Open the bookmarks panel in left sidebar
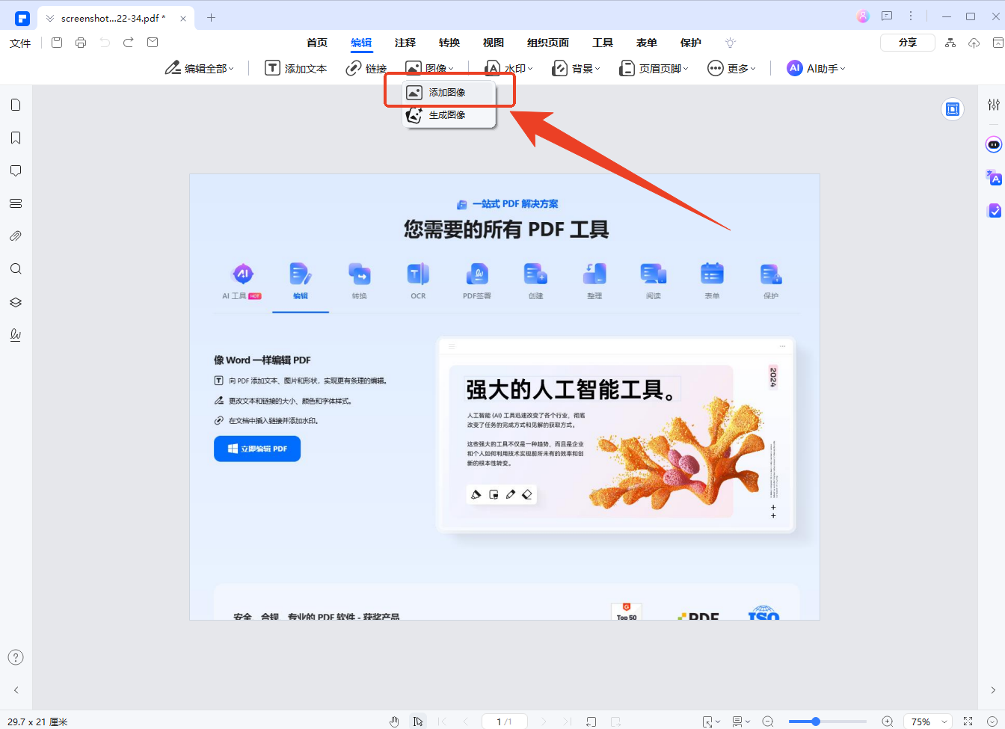The height and width of the screenshot is (729, 1005). 15,138
